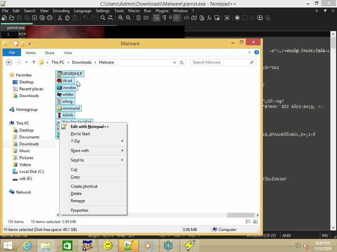337x252 pixels.
Task: Switch to Explorer View ribbon tab
Action: click(x=68, y=53)
